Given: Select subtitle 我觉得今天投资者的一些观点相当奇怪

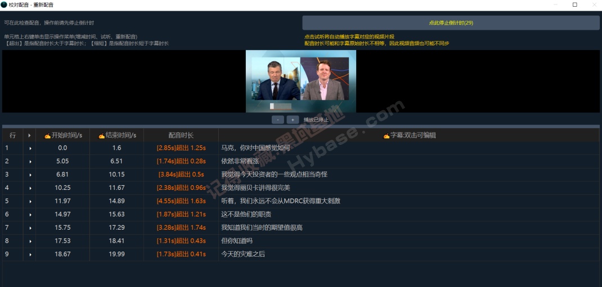Looking at the screenshot, I should (x=409, y=174).
